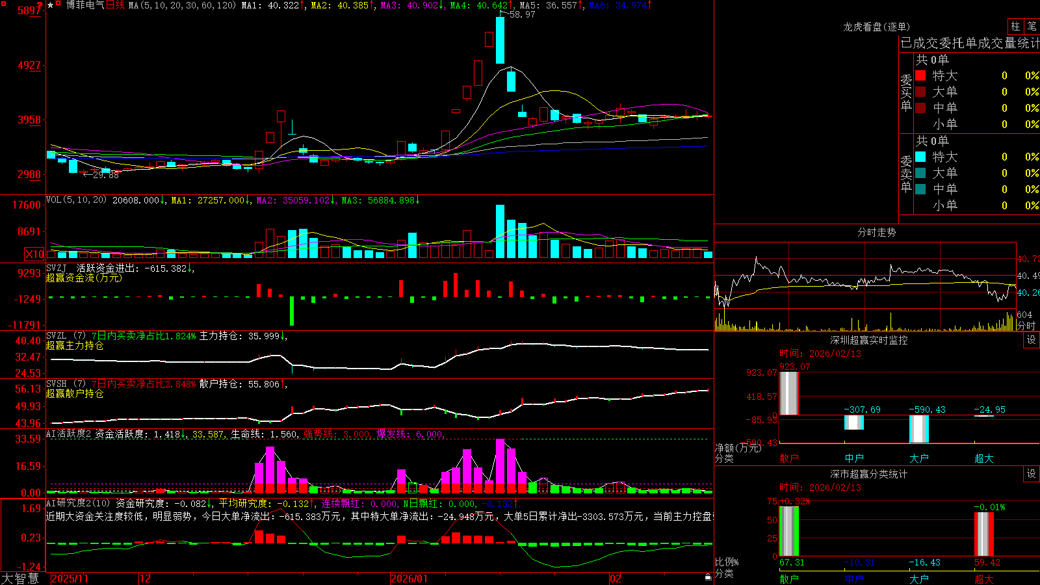
Task: Click the teal 大单 sell-order swatch
Action: (x=920, y=173)
